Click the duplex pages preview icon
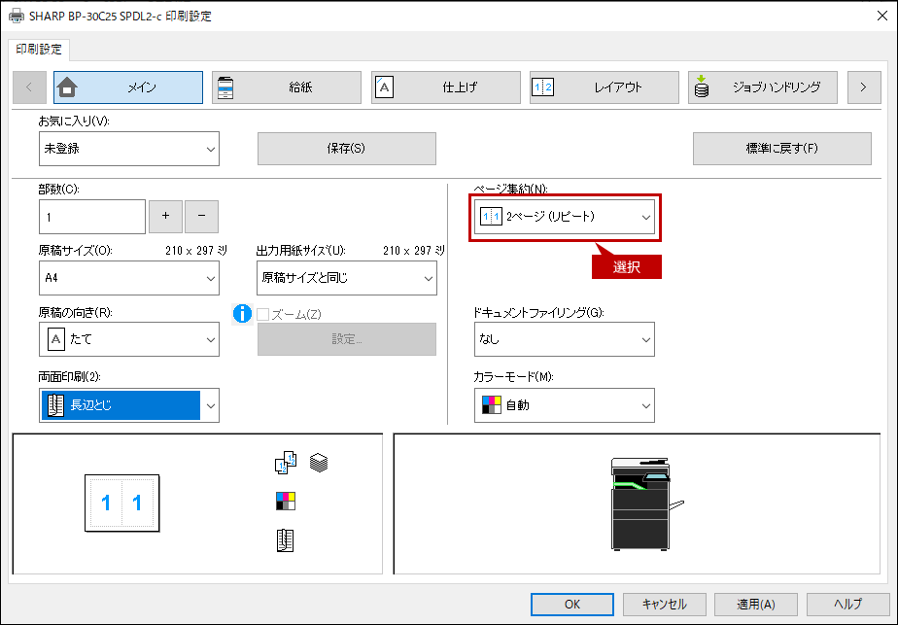This screenshot has height=625, width=898. (x=286, y=463)
